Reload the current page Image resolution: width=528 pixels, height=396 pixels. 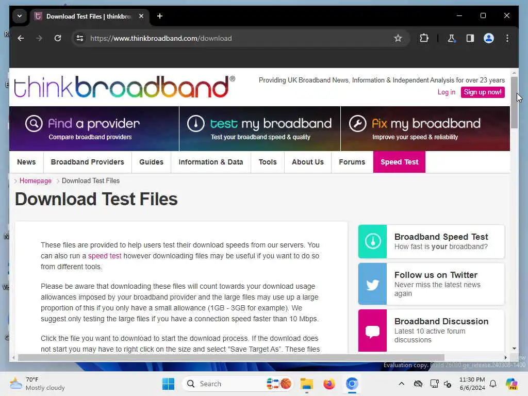tap(58, 38)
